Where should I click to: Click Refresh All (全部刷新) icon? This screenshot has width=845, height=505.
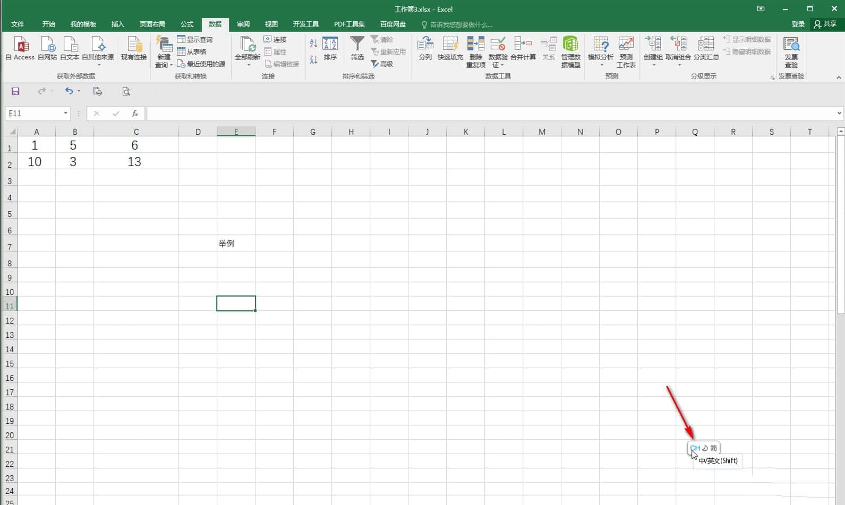(247, 45)
